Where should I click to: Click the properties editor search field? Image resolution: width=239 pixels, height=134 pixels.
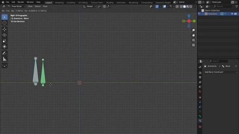tap(218, 61)
